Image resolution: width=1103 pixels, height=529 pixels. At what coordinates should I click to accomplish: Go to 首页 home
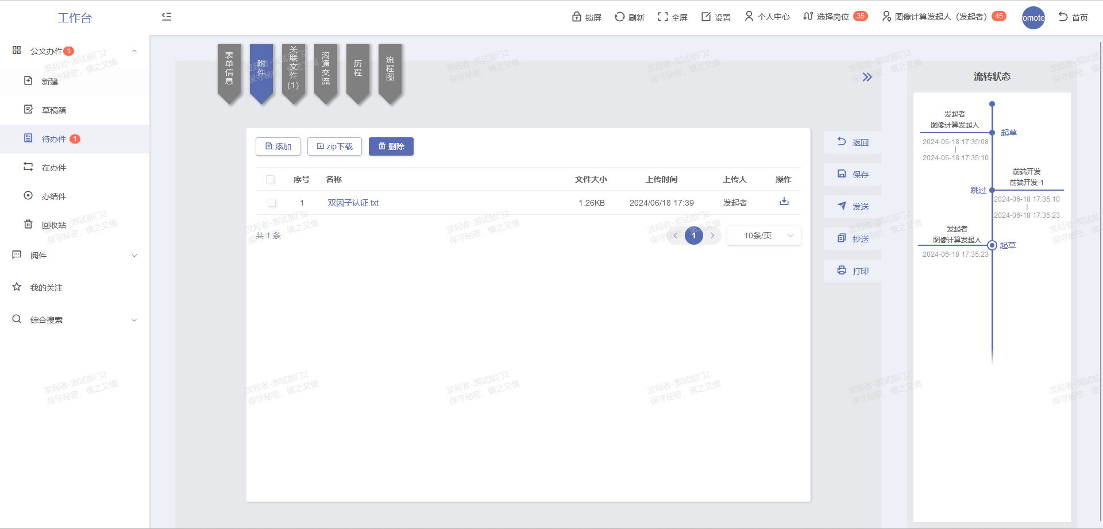(x=1073, y=17)
